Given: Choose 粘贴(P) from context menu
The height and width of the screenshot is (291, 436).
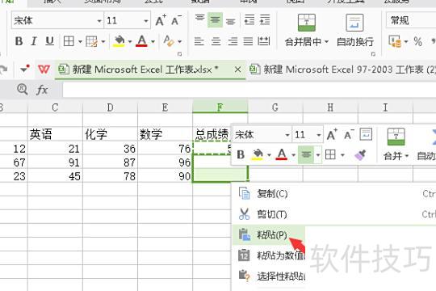Looking at the screenshot, I should point(269,235).
